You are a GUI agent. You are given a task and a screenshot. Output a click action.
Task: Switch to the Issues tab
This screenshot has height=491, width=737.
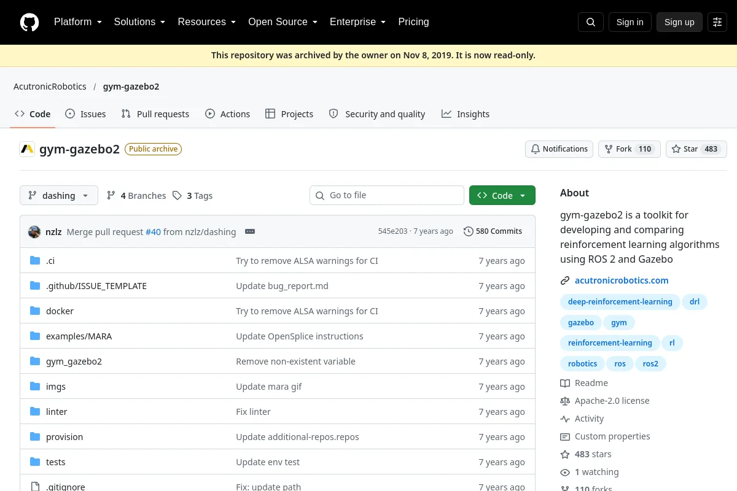pos(85,114)
